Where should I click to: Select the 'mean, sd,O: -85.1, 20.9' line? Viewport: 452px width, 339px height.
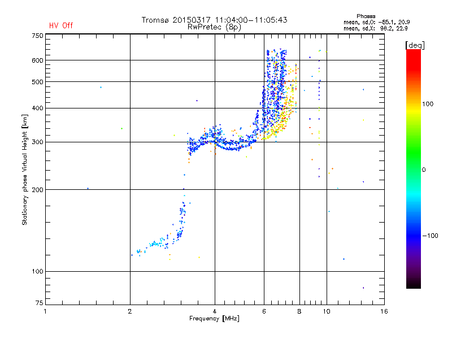tap(376, 22)
